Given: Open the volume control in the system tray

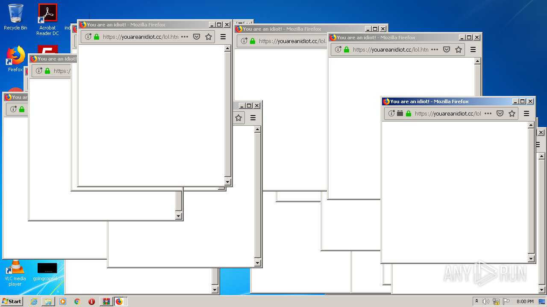Looking at the screenshot, I should coord(485,301).
